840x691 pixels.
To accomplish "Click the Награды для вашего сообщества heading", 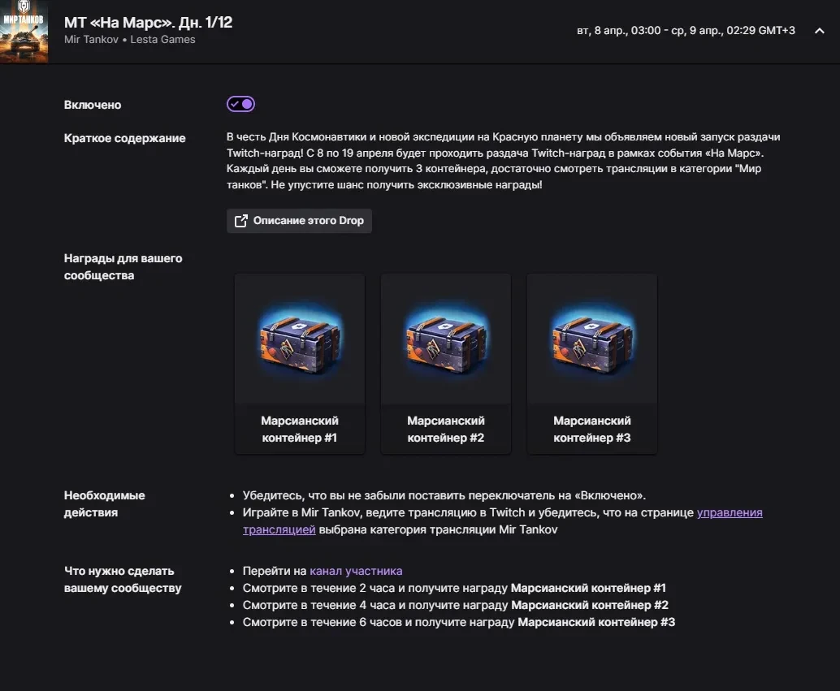I will tap(123, 267).
